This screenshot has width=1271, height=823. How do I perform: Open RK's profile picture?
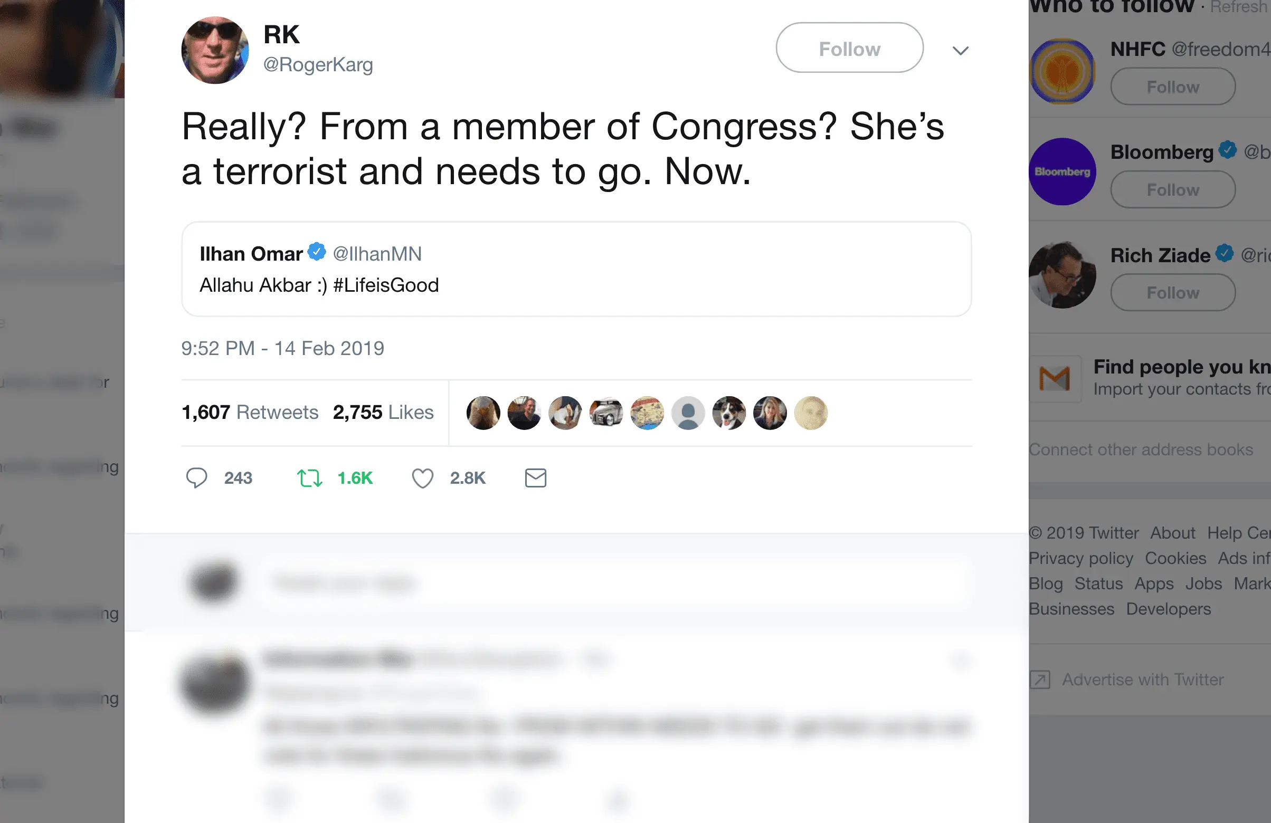[x=215, y=50]
